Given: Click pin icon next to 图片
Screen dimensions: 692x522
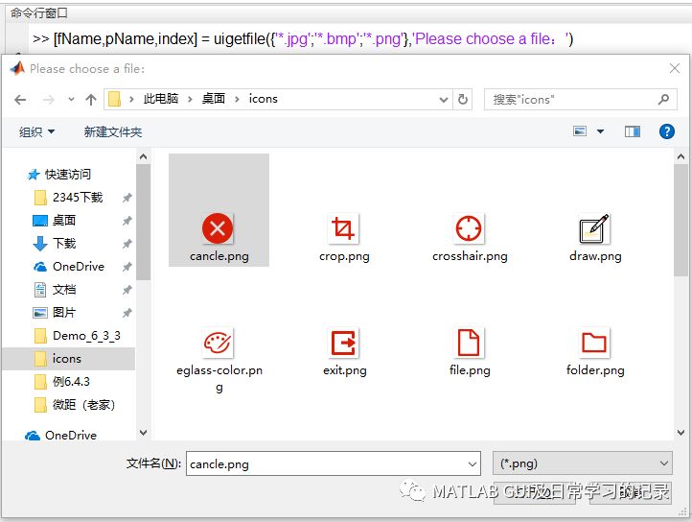Looking at the screenshot, I should 127,313.
